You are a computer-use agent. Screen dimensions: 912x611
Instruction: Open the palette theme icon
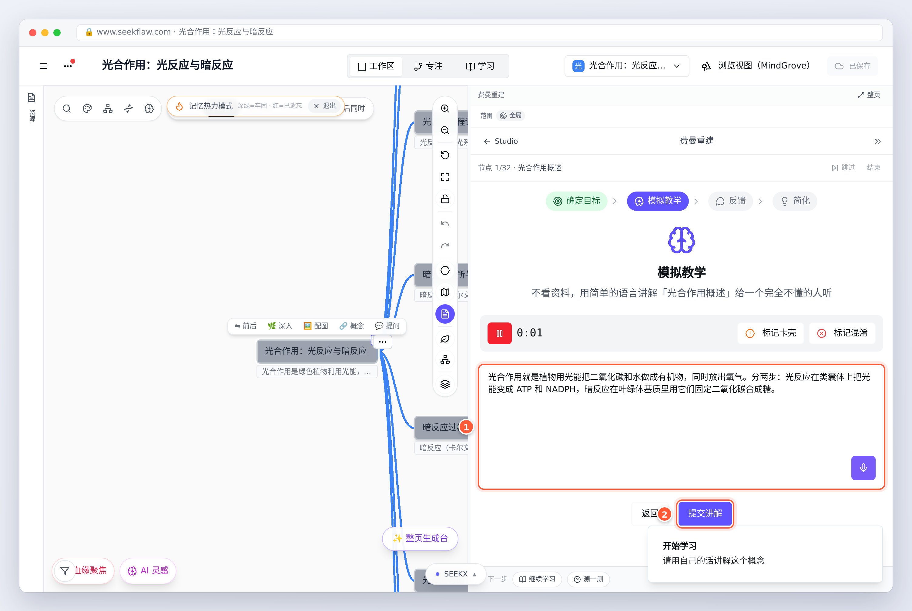(87, 108)
